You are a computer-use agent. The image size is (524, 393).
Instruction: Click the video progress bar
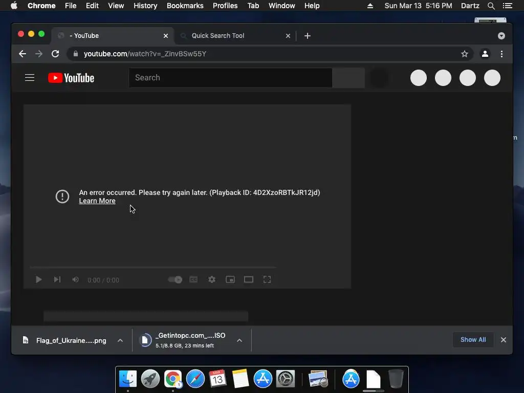click(153, 267)
